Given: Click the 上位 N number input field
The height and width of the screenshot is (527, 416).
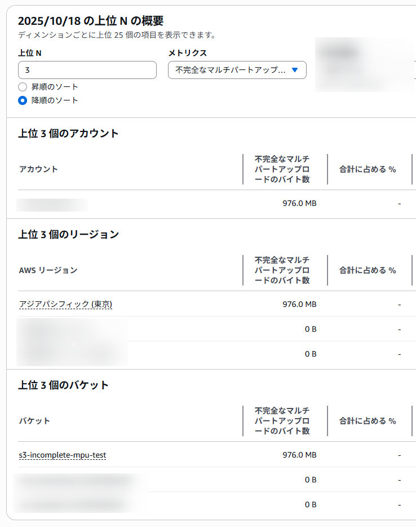Looking at the screenshot, I should coord(87,70).
